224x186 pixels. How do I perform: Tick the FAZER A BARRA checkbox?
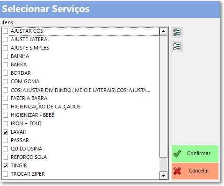tap(6, 98)
